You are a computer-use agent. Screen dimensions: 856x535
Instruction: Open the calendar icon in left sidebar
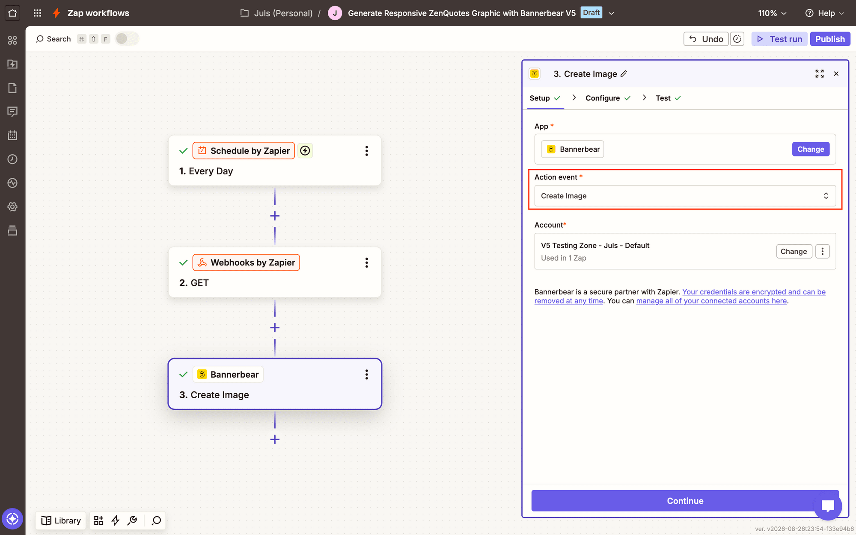[x=12, y=135]
